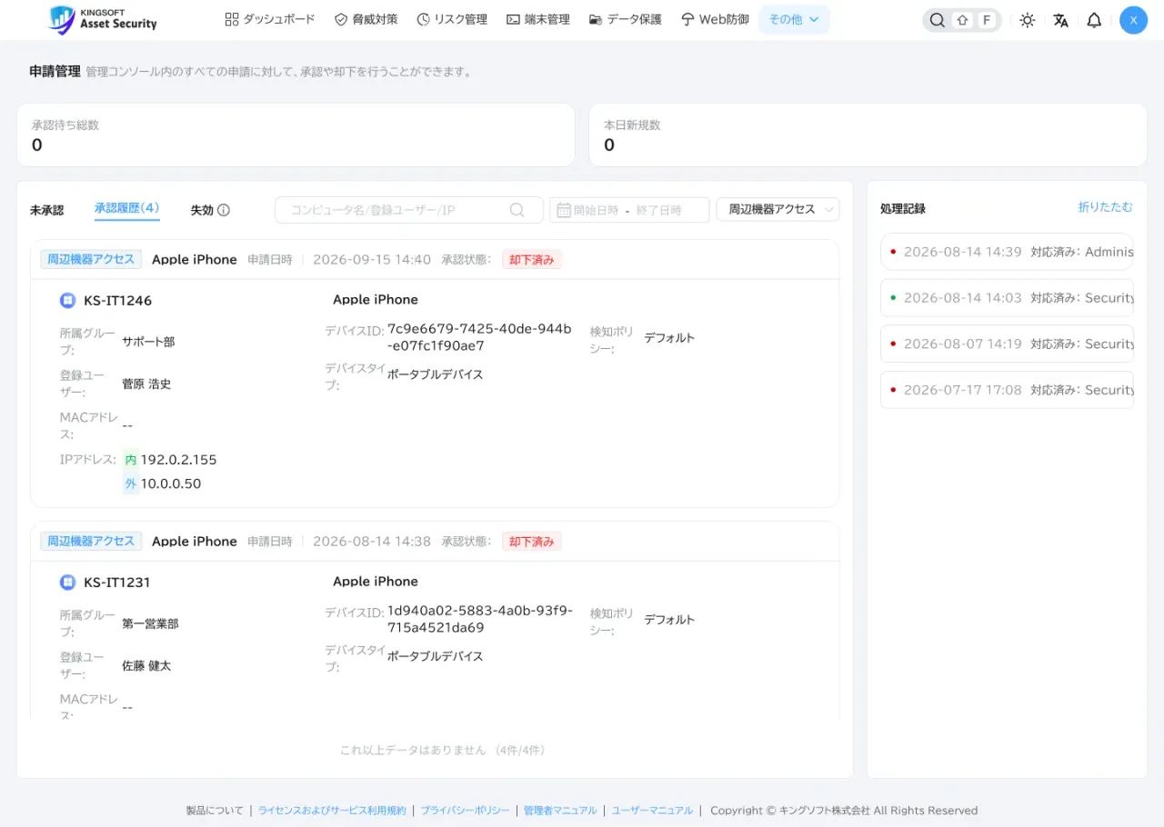Open リスク管理 in the top navigation
The image size is (1164, 827).
(452, 19)
